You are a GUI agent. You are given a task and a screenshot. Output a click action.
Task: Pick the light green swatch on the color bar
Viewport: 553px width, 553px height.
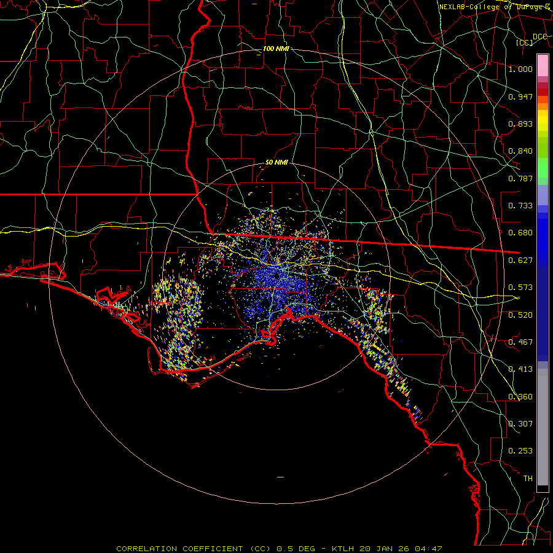(x=543, y=168)
